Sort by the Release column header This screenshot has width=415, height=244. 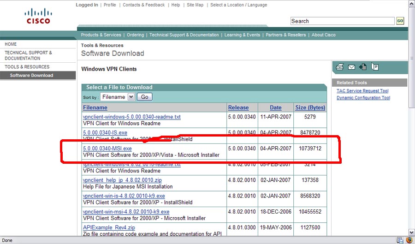238,107
